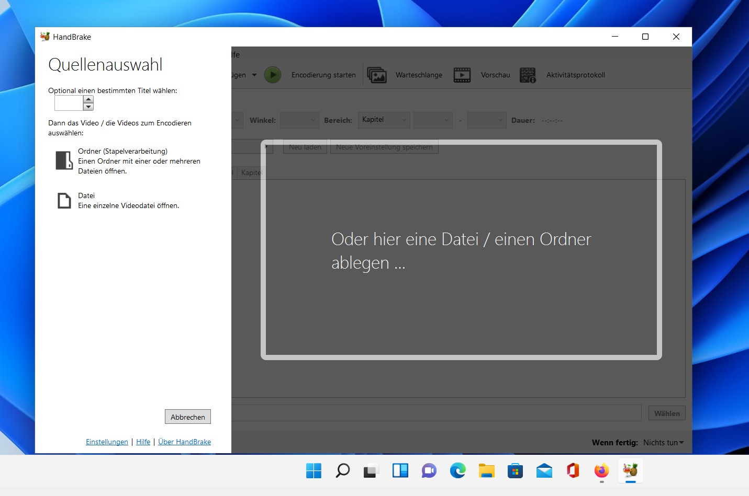Open the Bereich Kapitel dropdown
This screenshot has width=749, height=496.
tap(384, 120)
